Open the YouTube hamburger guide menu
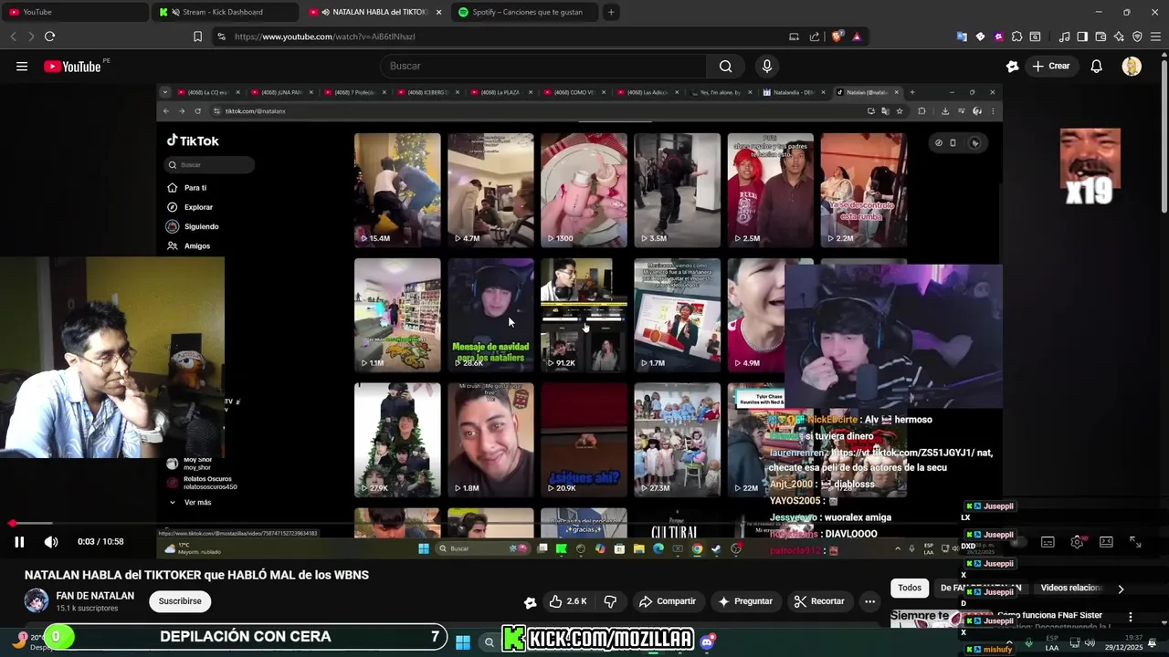This screenshot has height=657, width=1169. point(22,66)
